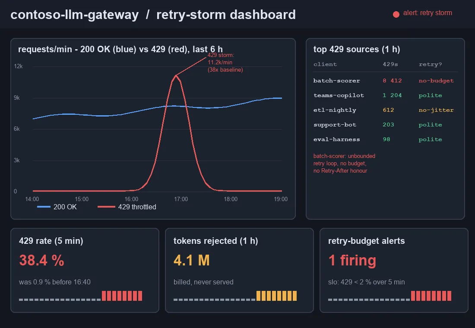Sort by the 'retry?' column header
This screenshot has width=475, height=328.
tap(431, 64)
